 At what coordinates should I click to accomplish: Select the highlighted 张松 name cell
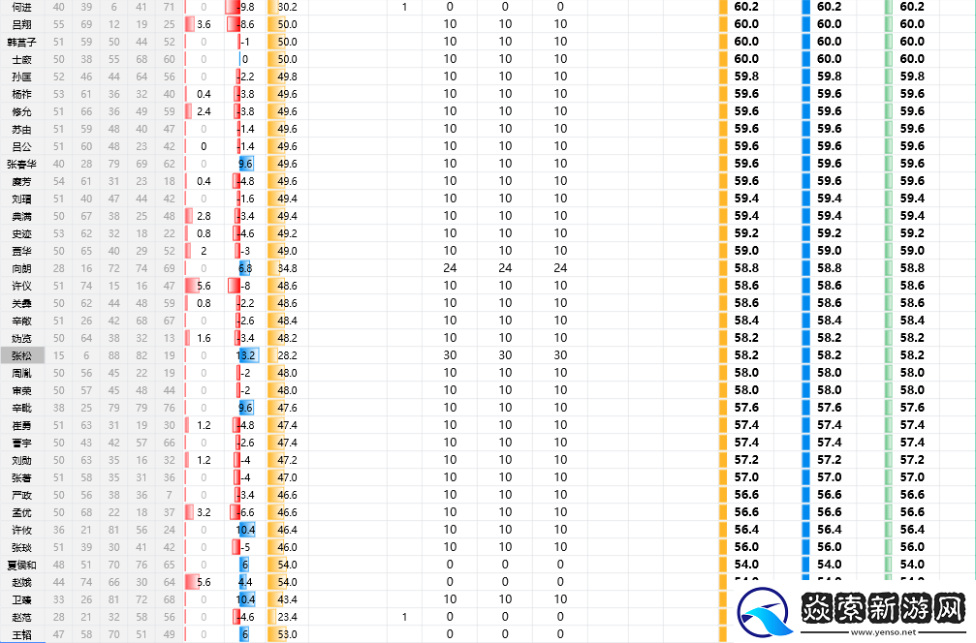coord(21,355)
